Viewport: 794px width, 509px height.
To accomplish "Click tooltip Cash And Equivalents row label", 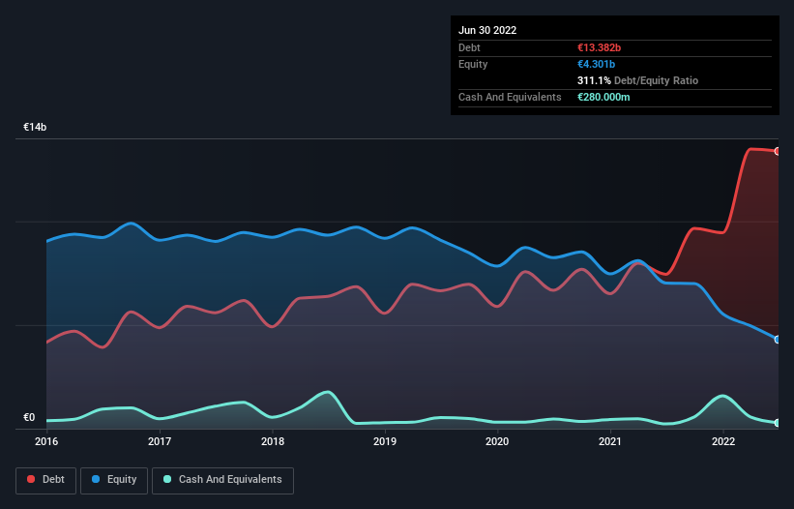I will 510,97.
